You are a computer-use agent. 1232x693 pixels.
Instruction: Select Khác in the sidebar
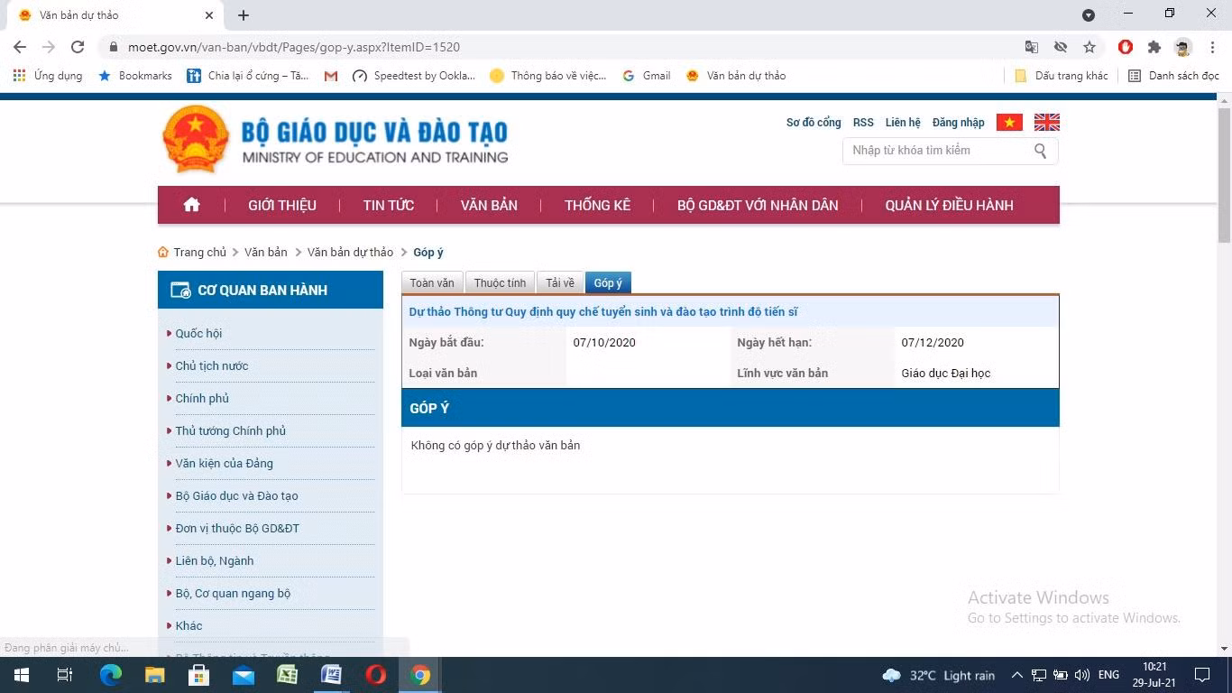click(x=189, y=626)
